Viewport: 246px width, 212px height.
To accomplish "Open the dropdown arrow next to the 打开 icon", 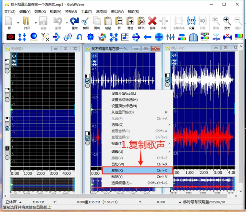I will [x=35, y=23].
